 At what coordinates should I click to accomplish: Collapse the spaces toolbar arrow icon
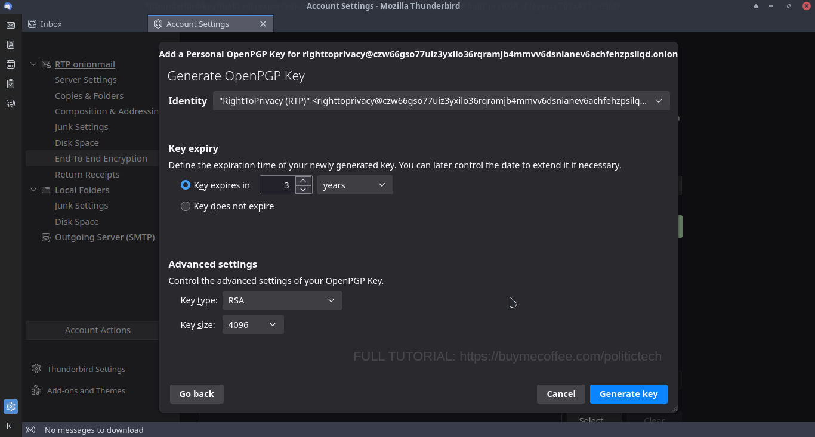click(10, 426)
